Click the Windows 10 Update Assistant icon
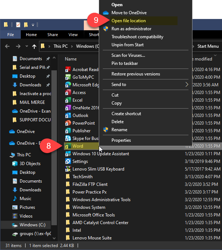Viewport: 222px width, 250px height. coord(68,154)
